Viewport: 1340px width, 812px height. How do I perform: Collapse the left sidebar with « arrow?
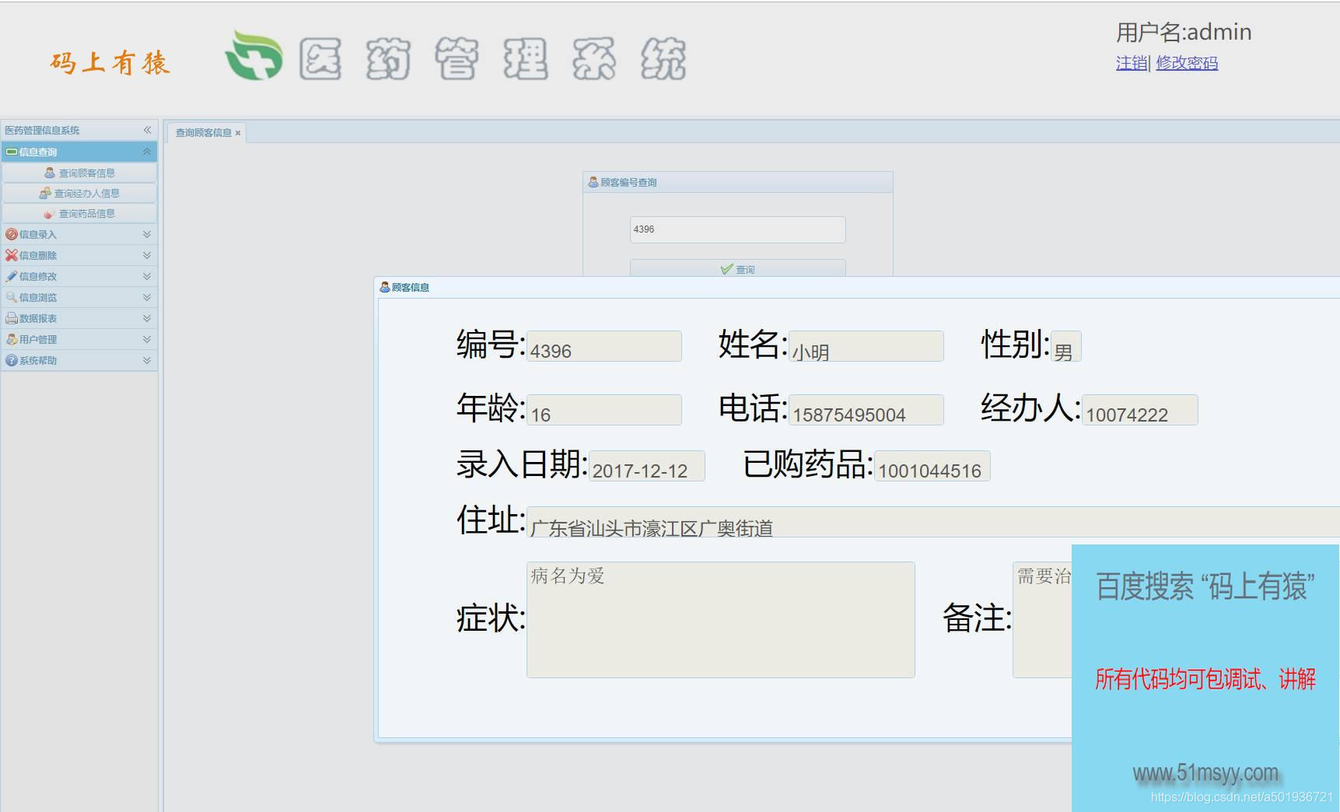pyautogui.click(x=147, y=130)
